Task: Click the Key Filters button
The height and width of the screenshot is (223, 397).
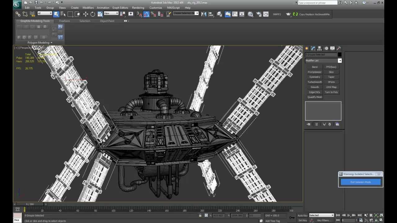Action: click(324, 220)
